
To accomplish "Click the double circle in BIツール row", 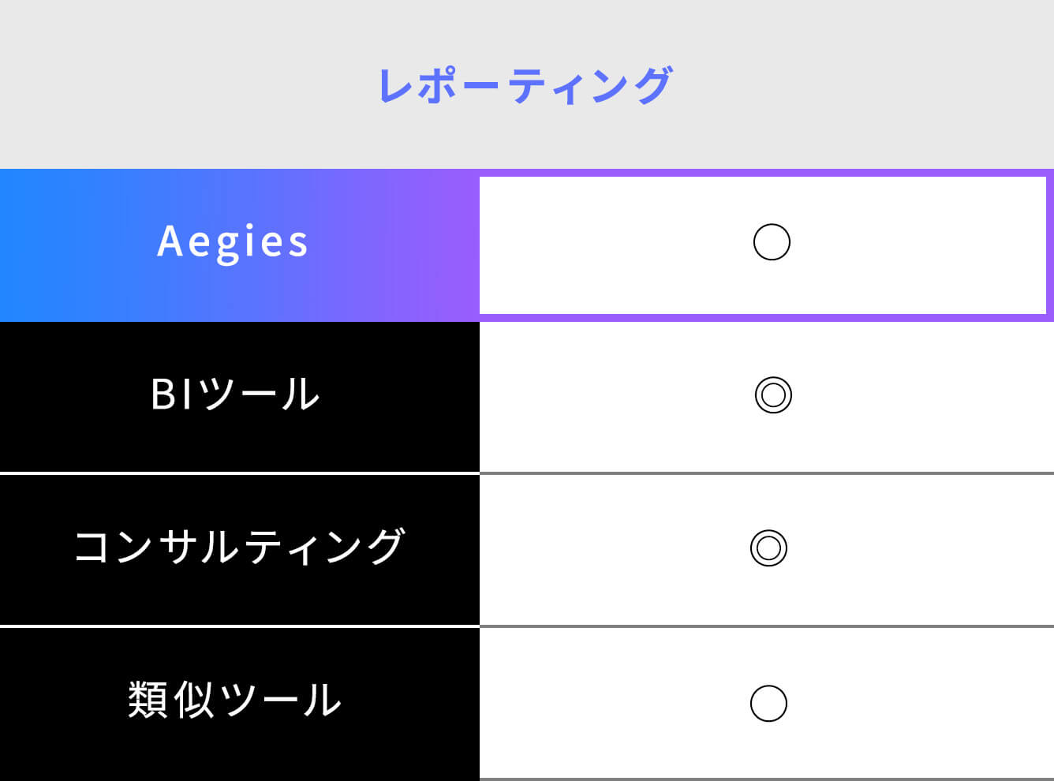I will point(773,395).
